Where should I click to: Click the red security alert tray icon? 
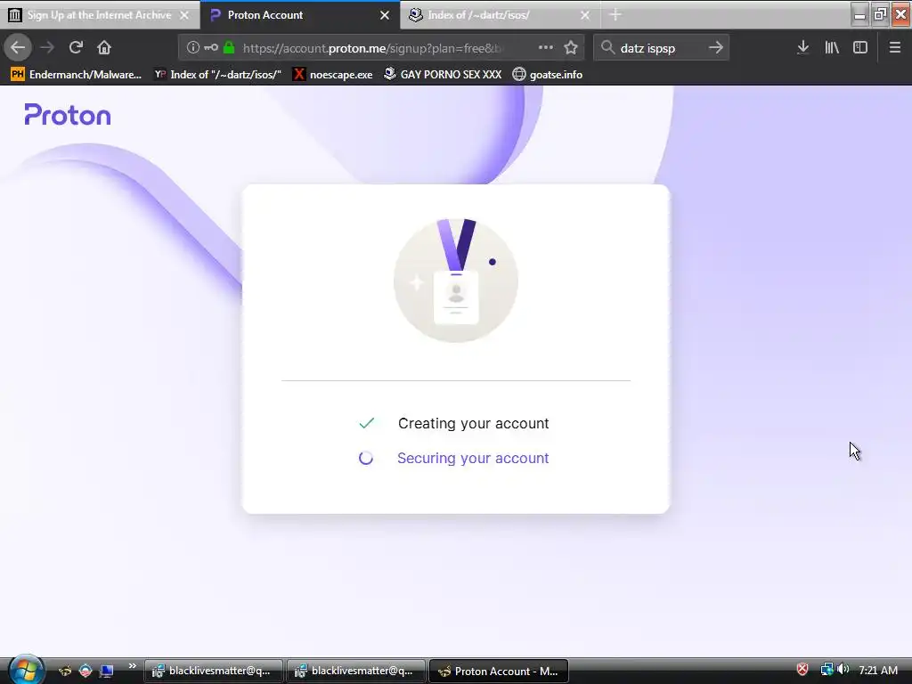(x=802, y=670)
